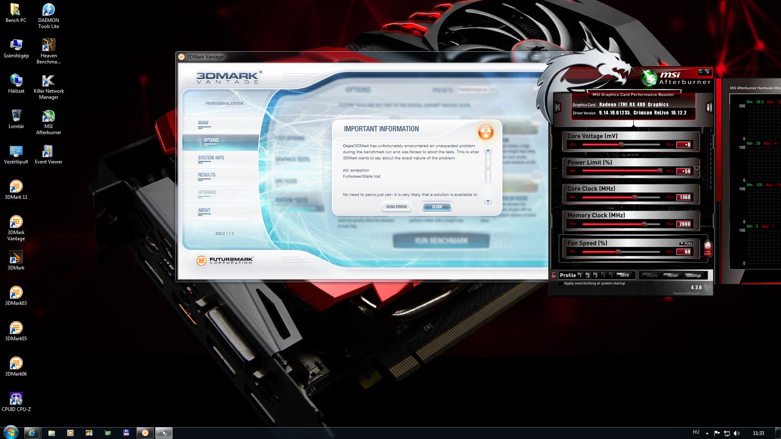Open the Hálózat network icon
Viewport: 781px width, 439px height.
(16, 83)
